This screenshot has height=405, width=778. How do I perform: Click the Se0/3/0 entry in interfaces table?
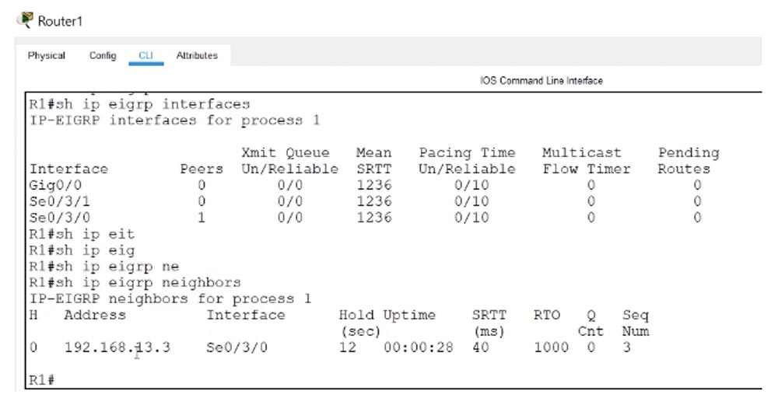(x=60, y=218)
